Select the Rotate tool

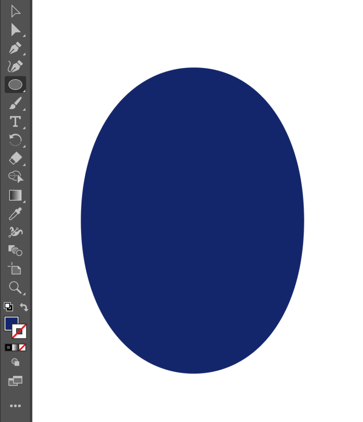[15, 140]
